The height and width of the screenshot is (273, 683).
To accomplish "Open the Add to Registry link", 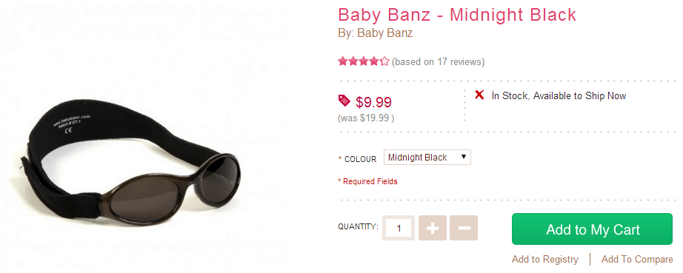I will [545, 260].
